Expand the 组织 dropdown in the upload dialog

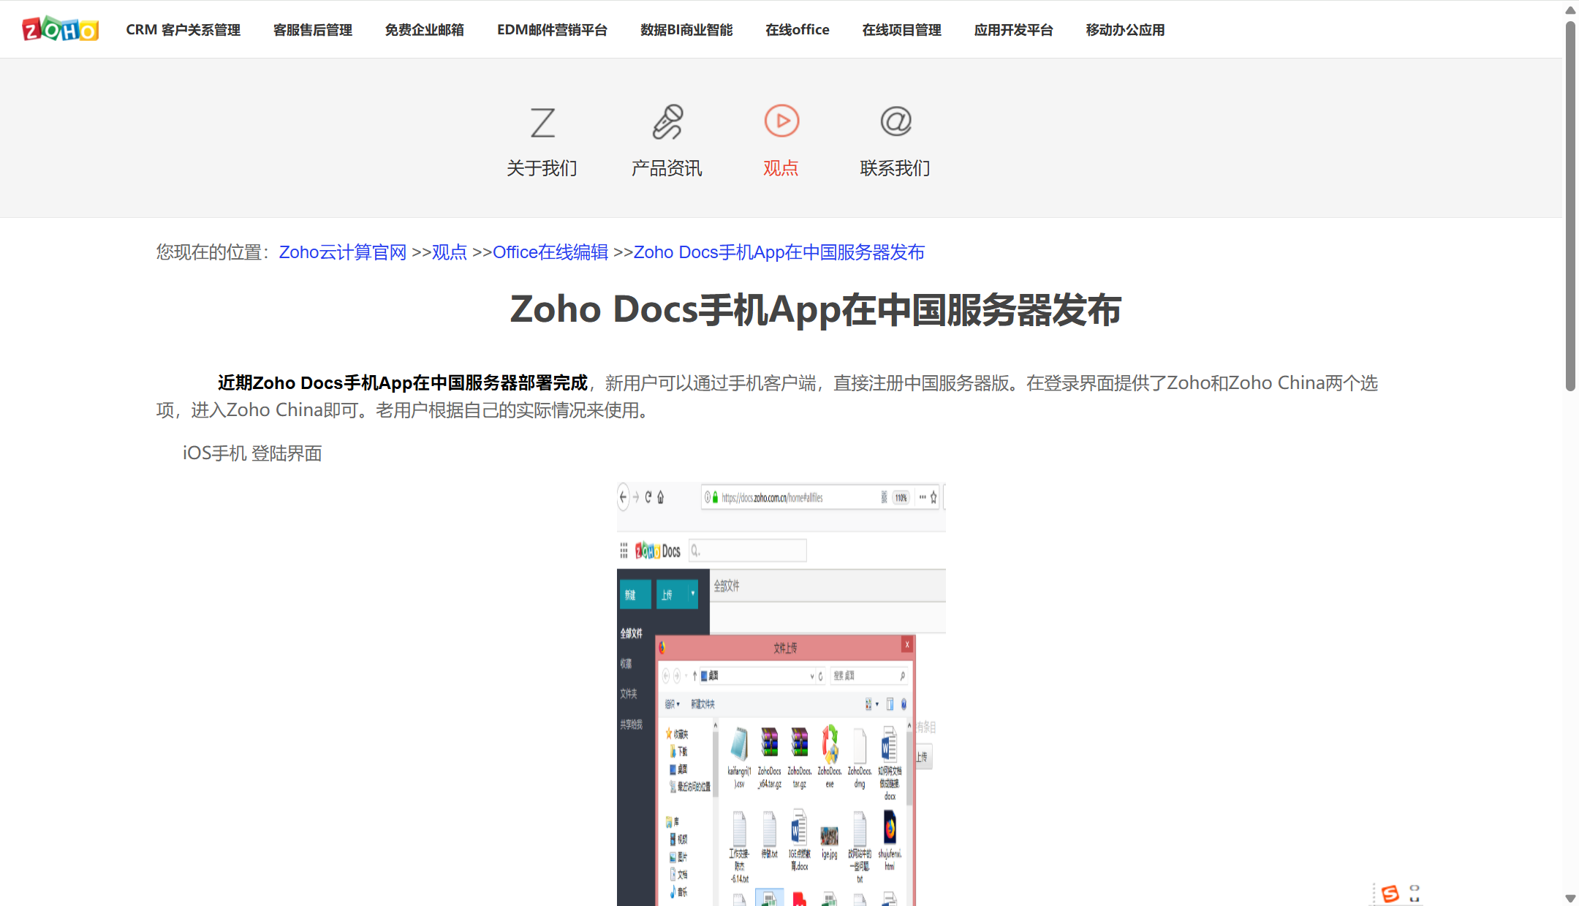point(672,704)
